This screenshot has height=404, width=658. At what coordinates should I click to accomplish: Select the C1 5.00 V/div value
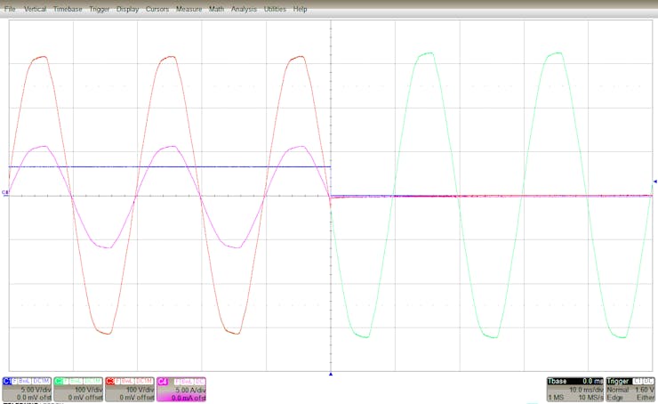coord(36,390)
